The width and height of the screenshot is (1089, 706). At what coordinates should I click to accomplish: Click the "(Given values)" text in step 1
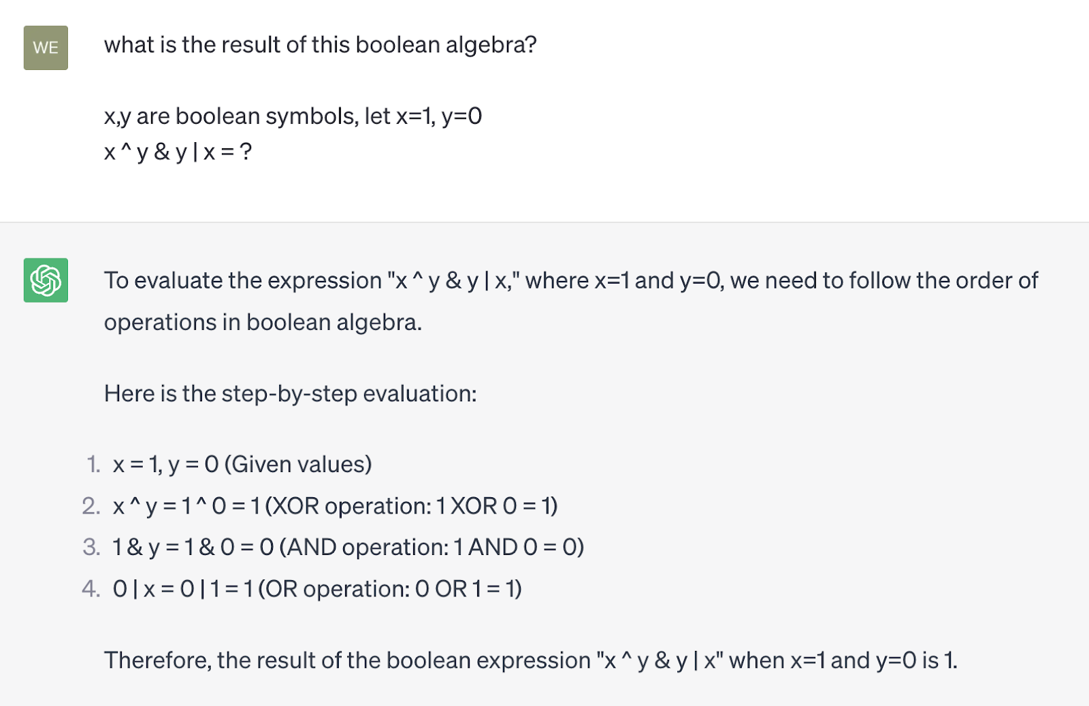(x=298, y=465)
